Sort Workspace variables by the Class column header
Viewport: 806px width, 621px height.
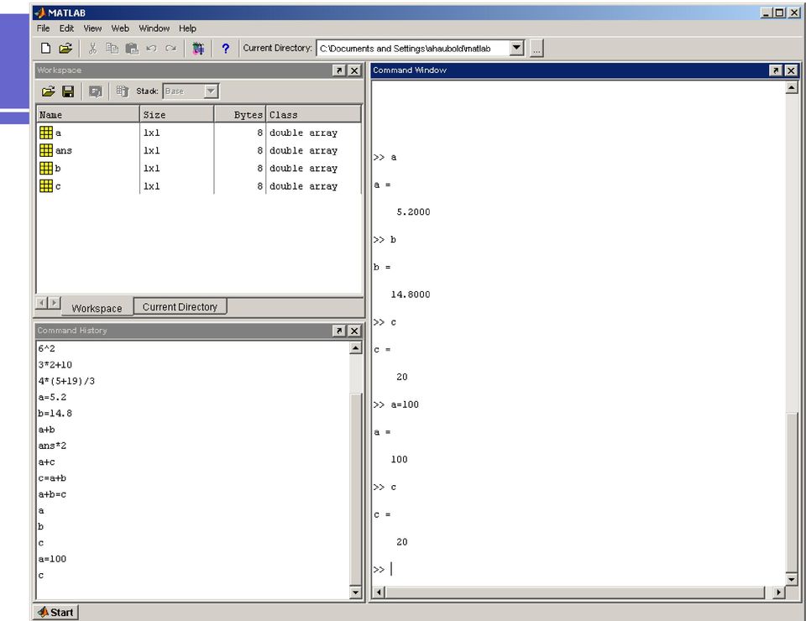(x=313, y=114)
